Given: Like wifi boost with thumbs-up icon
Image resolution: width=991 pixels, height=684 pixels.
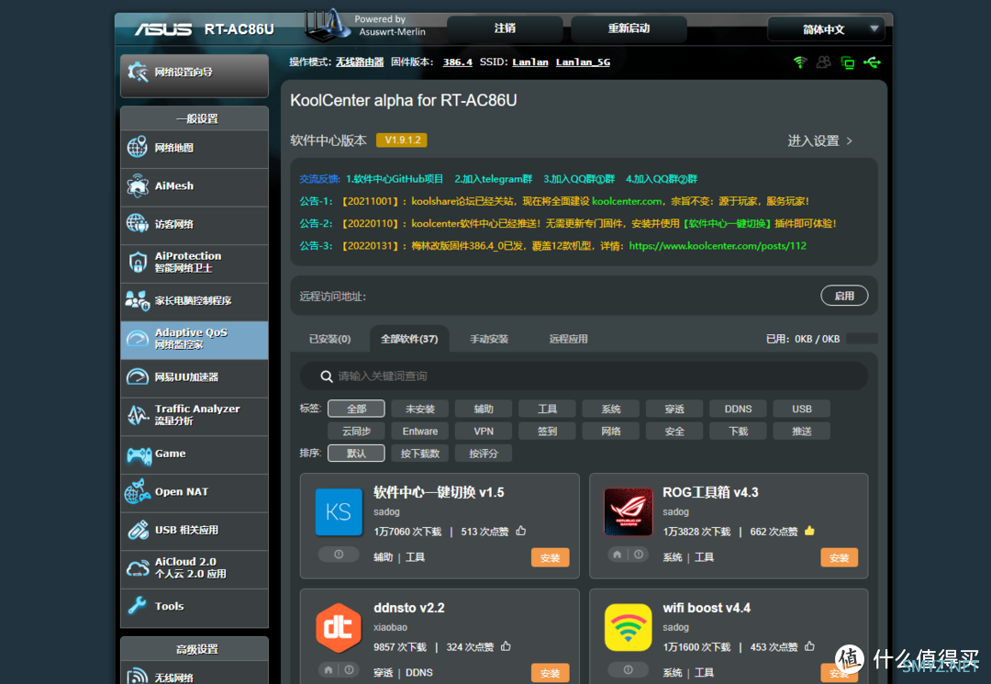Looking at the screenshot, I should (809, 646).
